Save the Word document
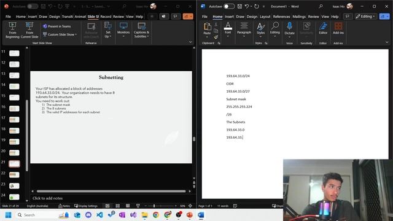Screen dimensions: 393x221 [239, 6]
